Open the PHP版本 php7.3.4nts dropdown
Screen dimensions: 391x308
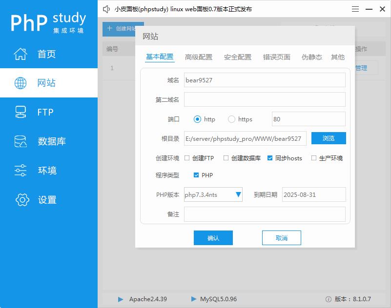[213, 194]
